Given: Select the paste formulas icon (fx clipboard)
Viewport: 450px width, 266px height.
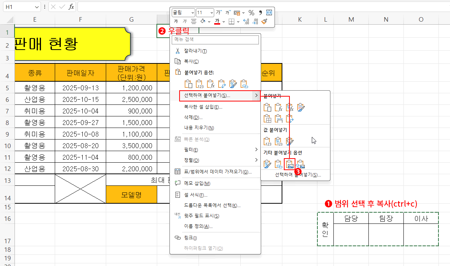Looking at the screenshot, I should 210,84.
